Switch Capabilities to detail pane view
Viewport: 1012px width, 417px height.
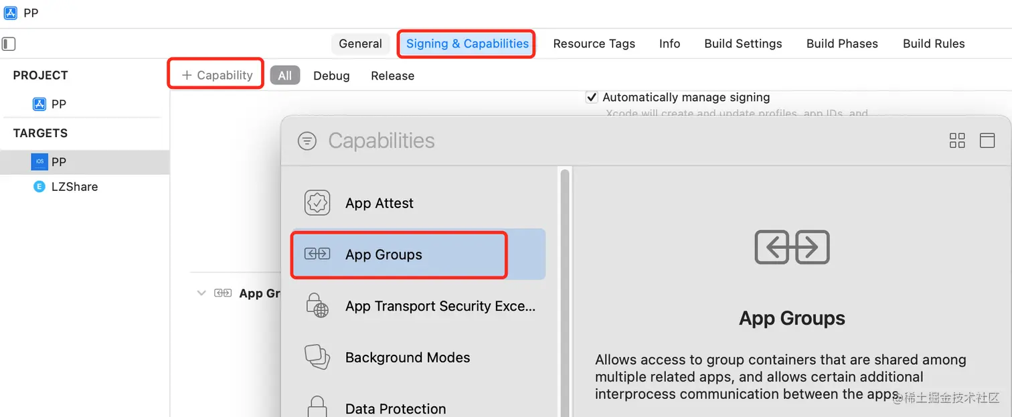pyautogui.click(x=987, y=141)
